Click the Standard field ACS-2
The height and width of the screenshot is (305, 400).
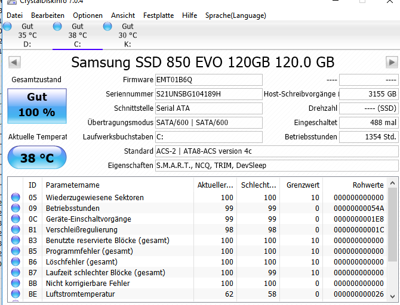tap(276, 151)
